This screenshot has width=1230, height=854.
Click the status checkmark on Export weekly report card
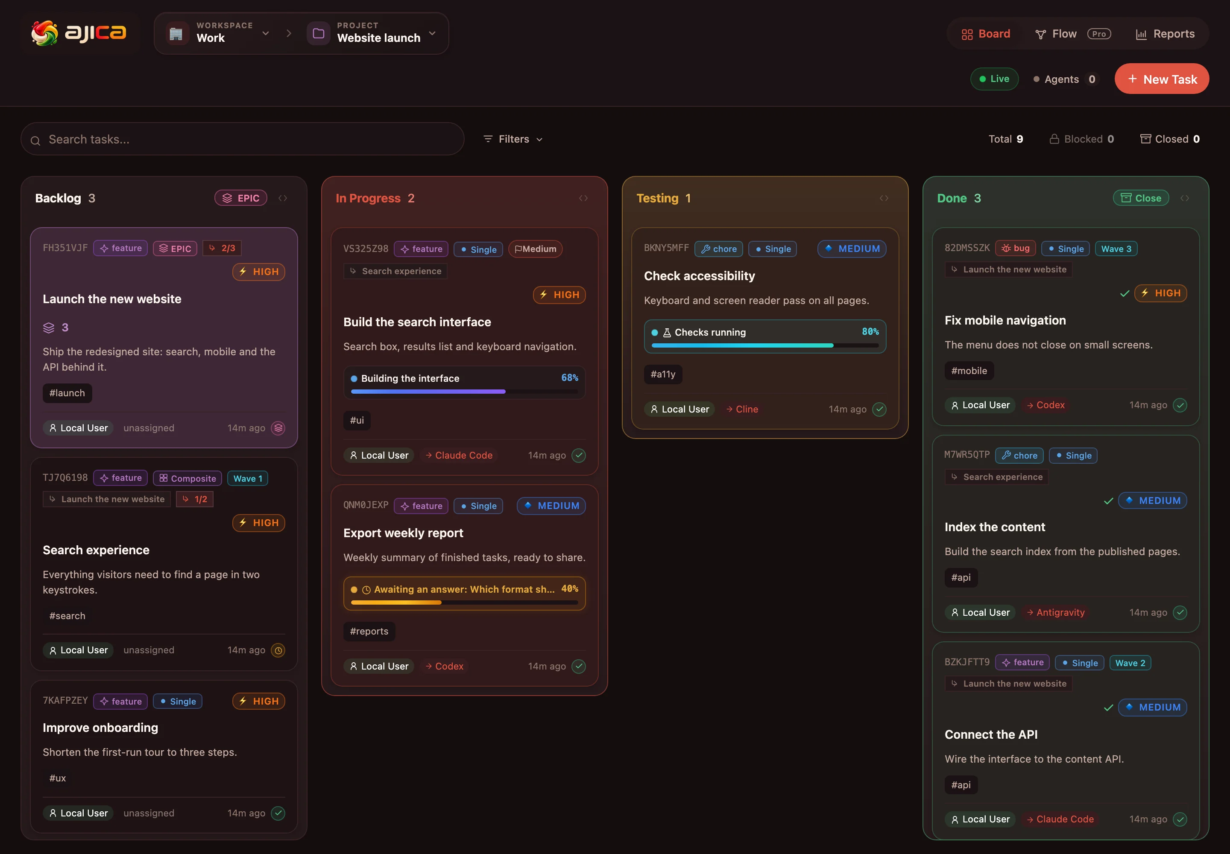tap(579, 666)
